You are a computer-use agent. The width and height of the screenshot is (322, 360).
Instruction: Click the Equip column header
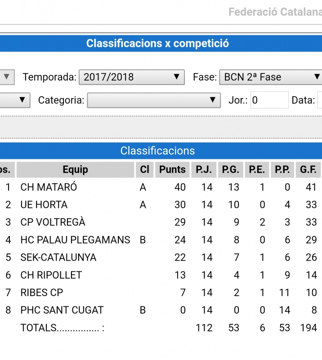(x=75, y=170)
